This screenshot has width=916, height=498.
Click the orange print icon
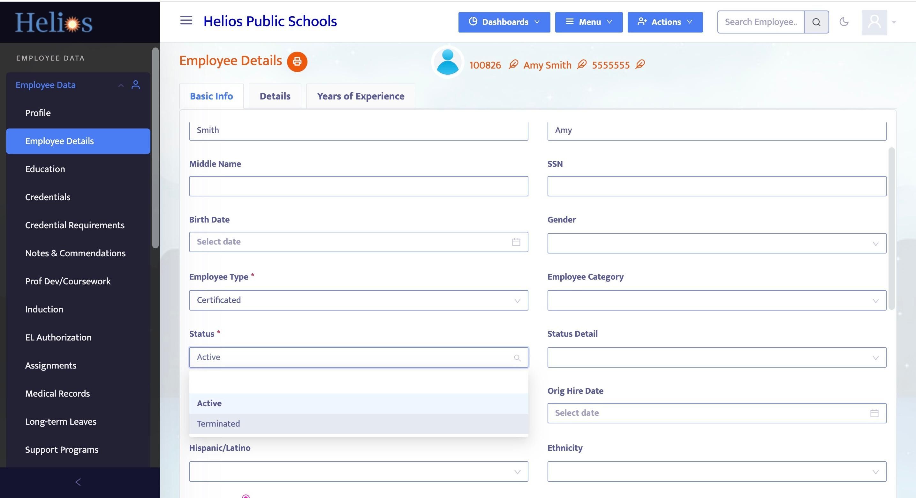coord(297,62)
